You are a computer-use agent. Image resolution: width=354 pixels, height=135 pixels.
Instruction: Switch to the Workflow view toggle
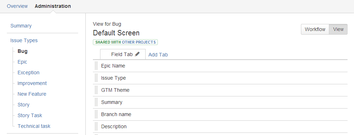315,29
